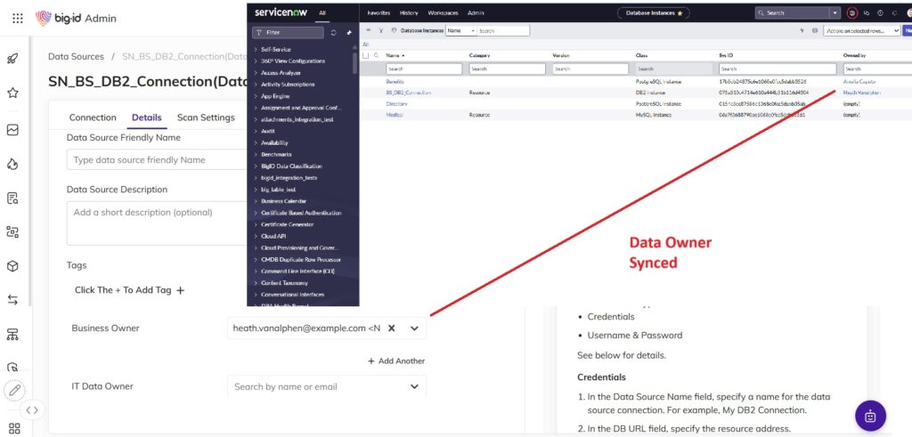Open Amelia Caputo owner link

coord(859,82)
